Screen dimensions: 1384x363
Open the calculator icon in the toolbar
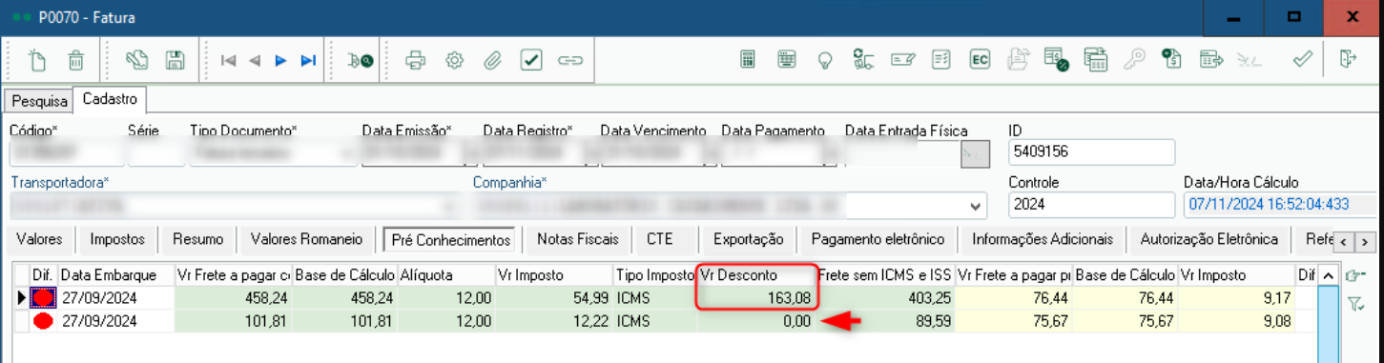pos(749,59)
